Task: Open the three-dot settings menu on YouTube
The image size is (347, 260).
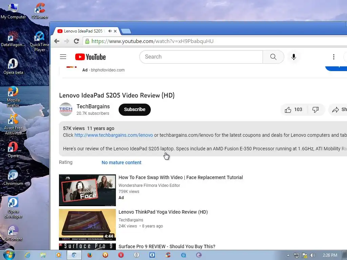Action: (334, 57)
